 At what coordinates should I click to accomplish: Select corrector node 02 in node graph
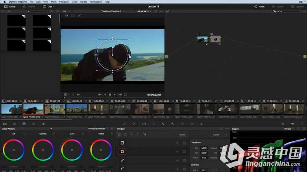pos(215,39)
